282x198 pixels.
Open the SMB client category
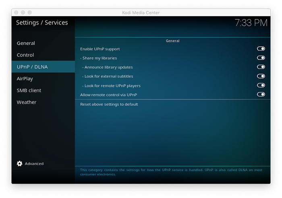click(43, 91)
